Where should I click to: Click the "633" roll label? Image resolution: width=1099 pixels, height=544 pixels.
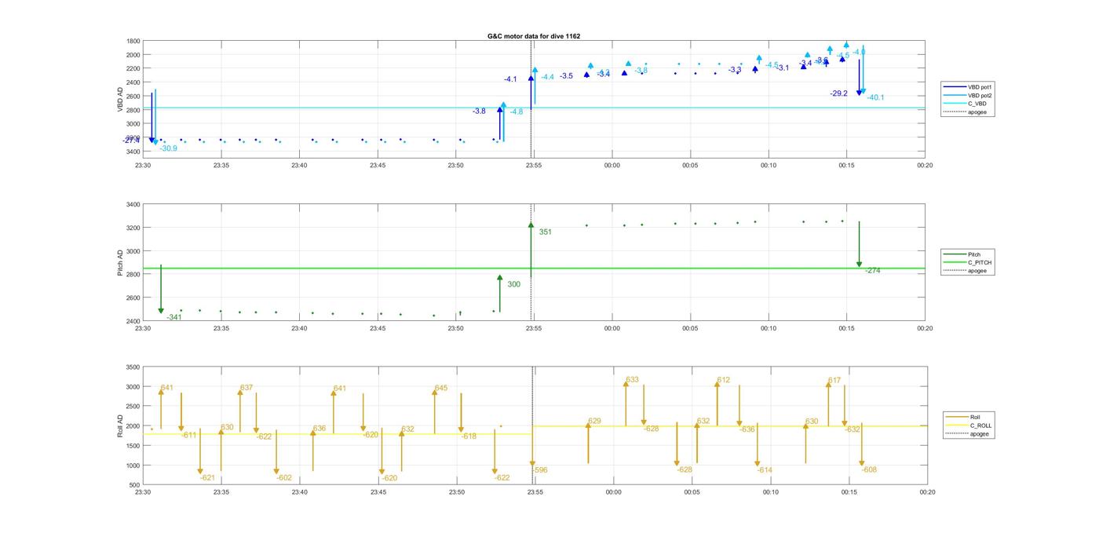coord(632,380)
